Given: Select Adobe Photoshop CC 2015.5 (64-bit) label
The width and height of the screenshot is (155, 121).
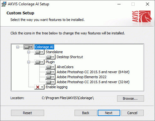Looking at the screenshot, I should [x=93, y=72].
